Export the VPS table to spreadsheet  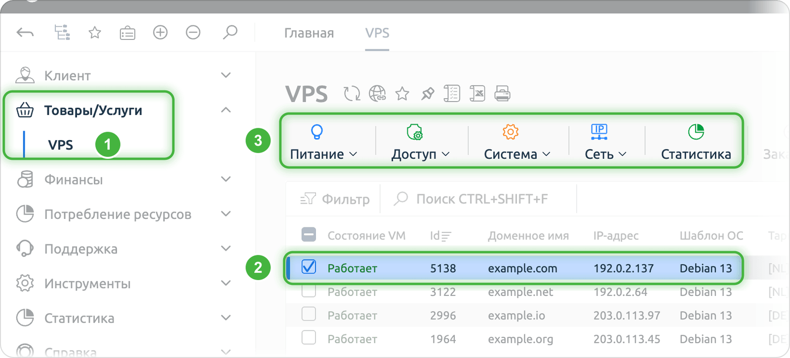point(477,93)
